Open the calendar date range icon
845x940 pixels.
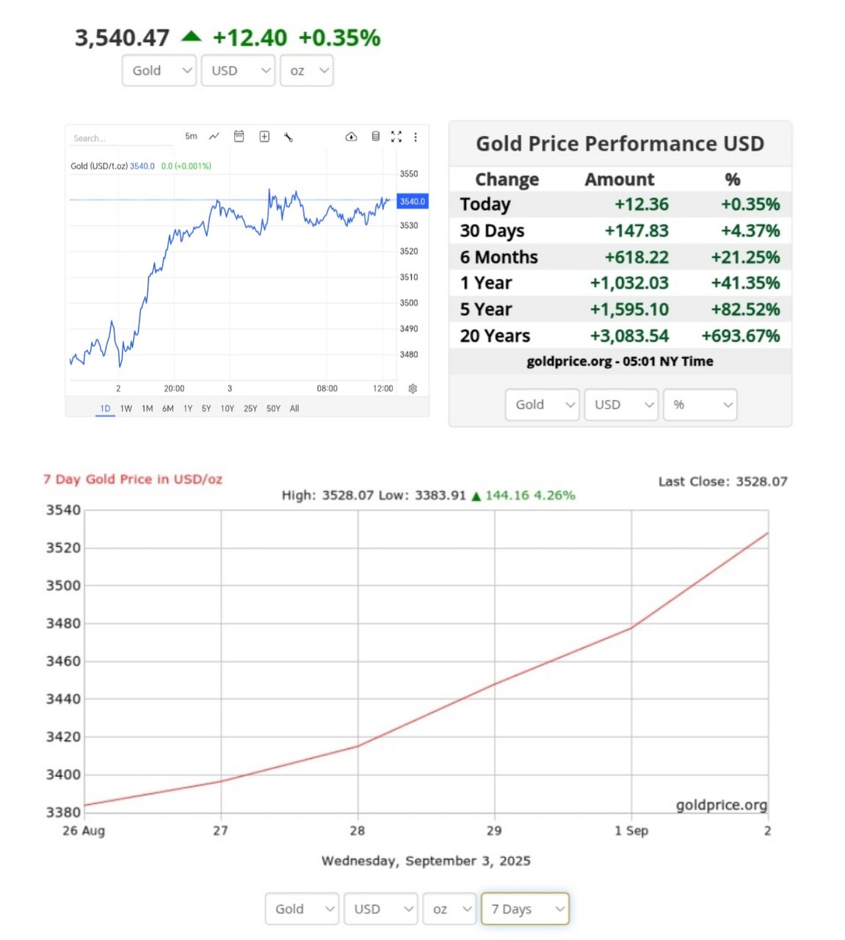(x=239, y=137)
